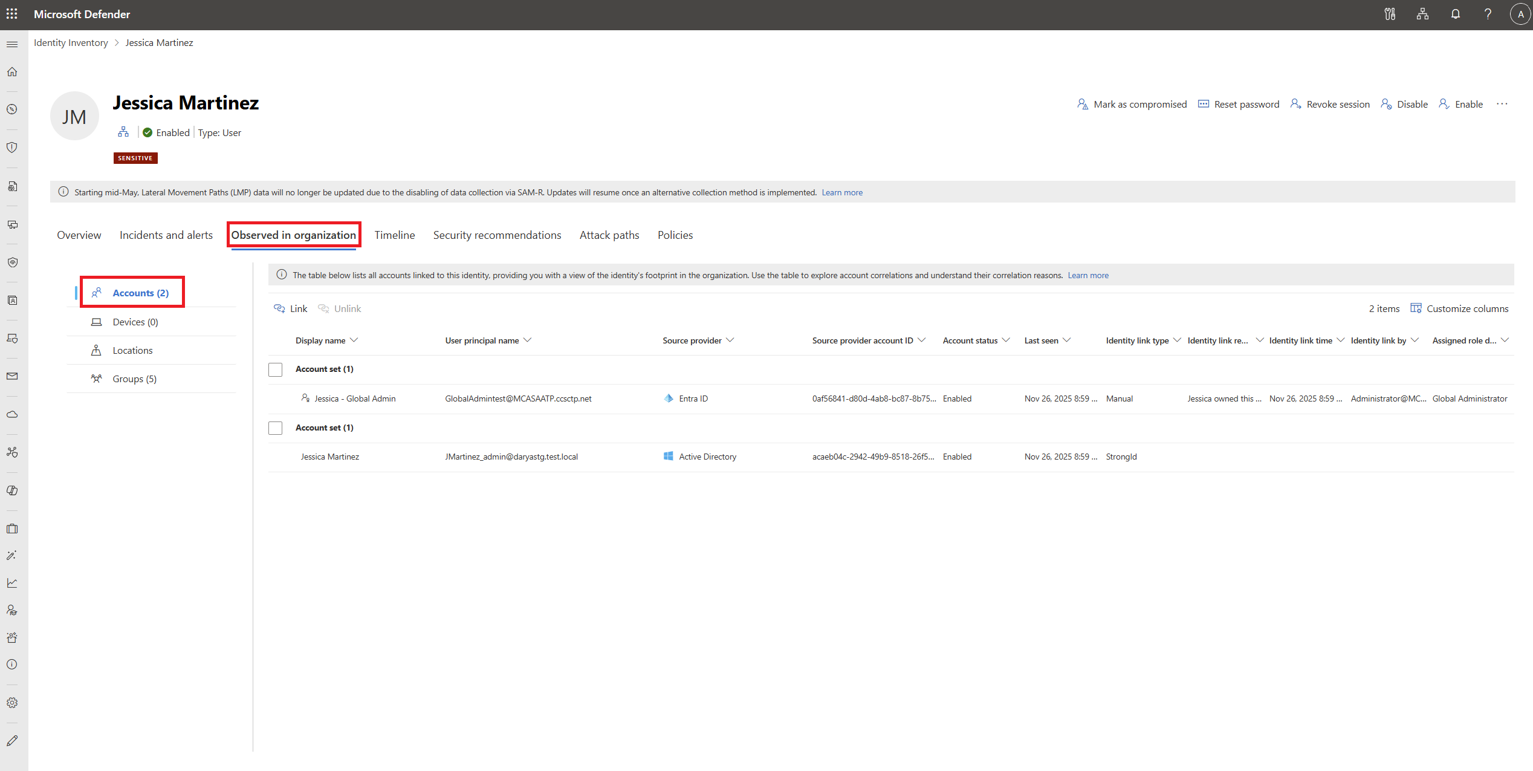Open Learn more about linked accounts
This screenshot has height=771, width=1533.
tap(1088, 275)
